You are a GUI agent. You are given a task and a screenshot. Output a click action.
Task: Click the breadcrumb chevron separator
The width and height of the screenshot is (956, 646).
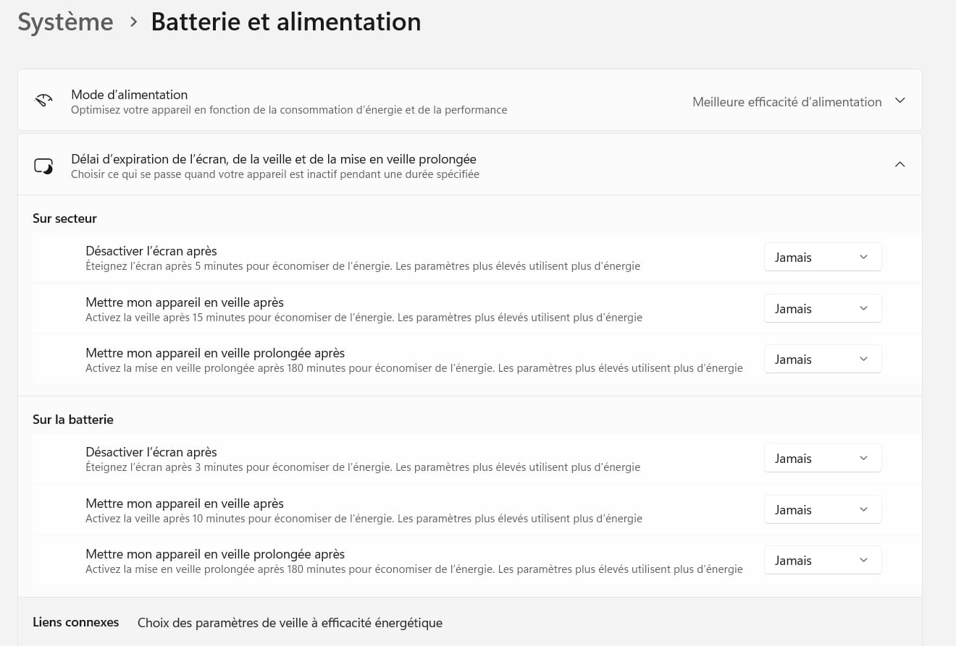coord(133,22)
